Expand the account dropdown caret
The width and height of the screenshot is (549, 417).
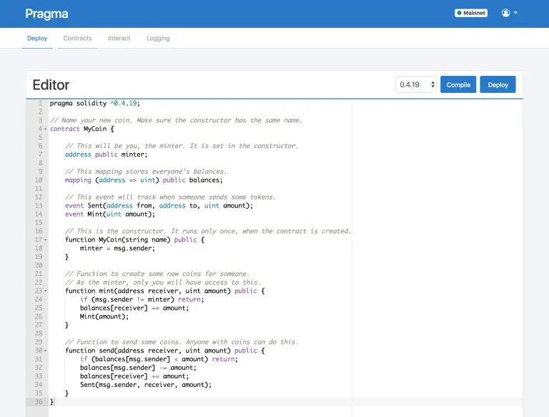pyautogui.click(x=515, y=13)
